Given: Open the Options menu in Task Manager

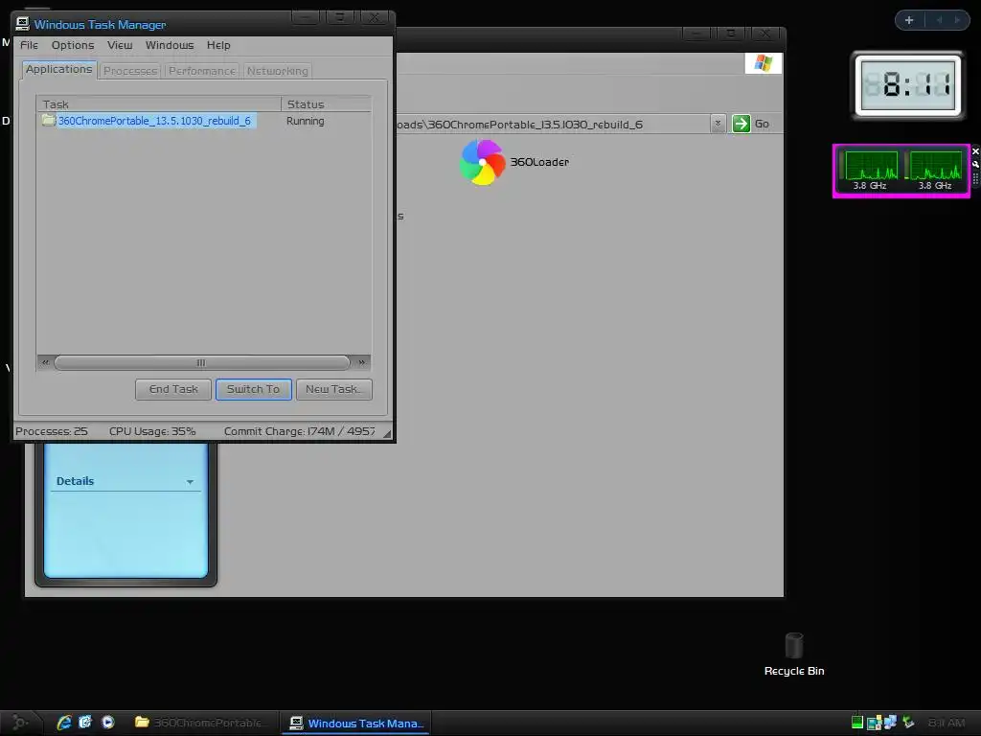Looking at the screenshot, I should (x=73, y=45).
